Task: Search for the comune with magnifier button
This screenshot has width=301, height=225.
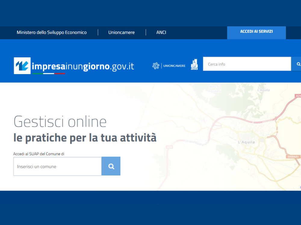Action: pos(111,166)
